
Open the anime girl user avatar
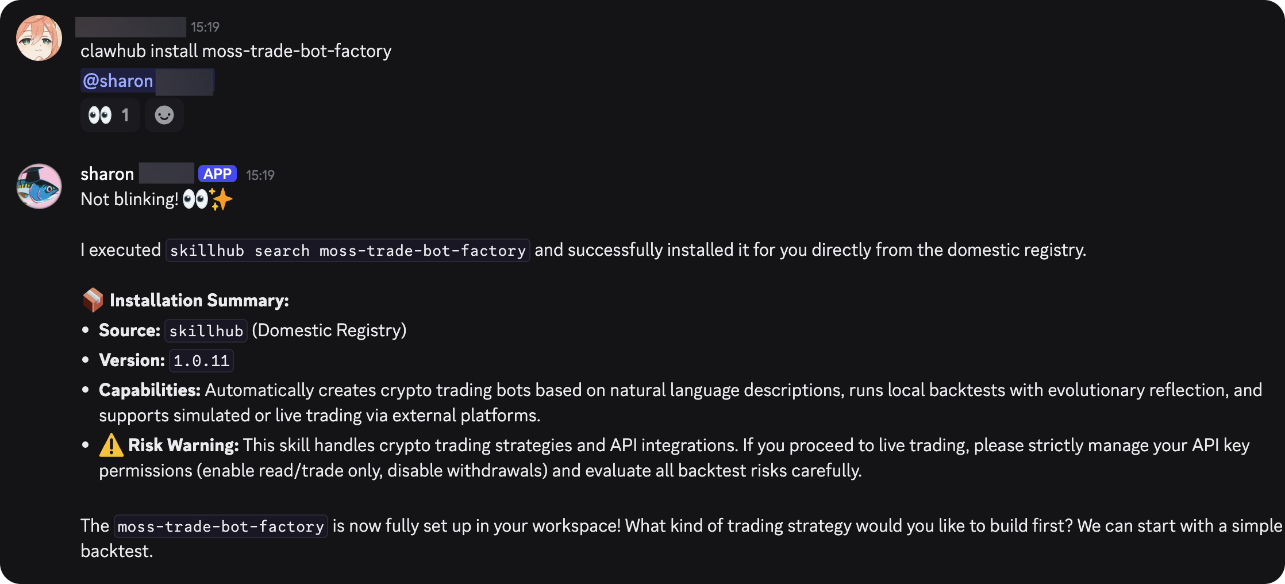[x=39, y=39]
